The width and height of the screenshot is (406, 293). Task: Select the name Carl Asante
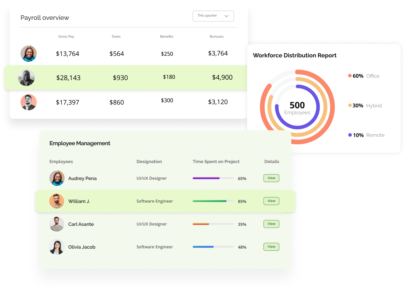(81, 224)
